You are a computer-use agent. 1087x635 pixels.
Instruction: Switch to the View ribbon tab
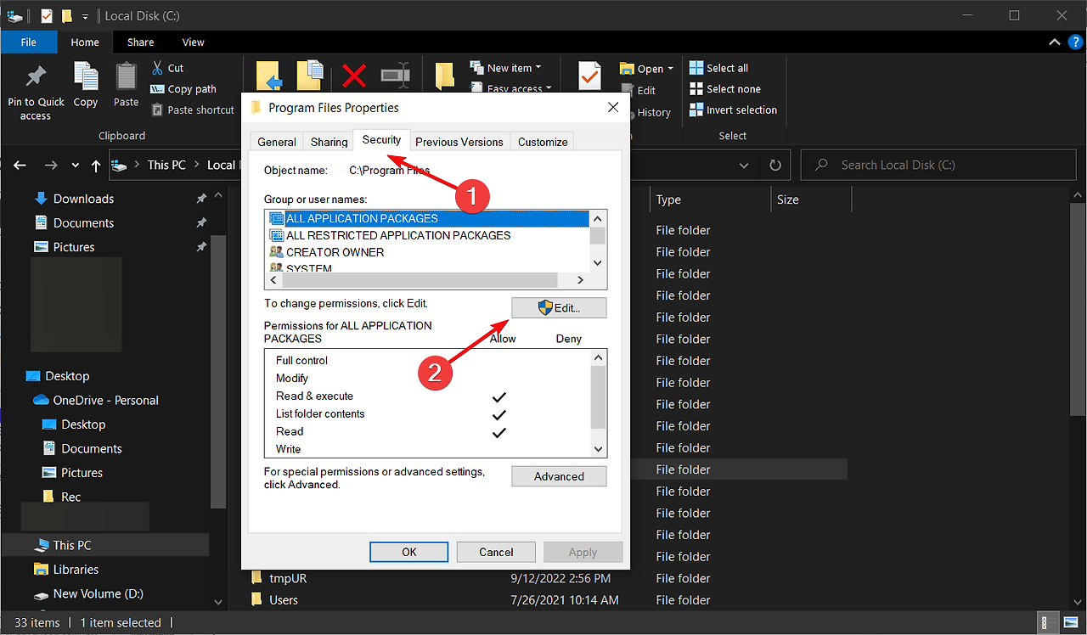click(x=194, y=42)
